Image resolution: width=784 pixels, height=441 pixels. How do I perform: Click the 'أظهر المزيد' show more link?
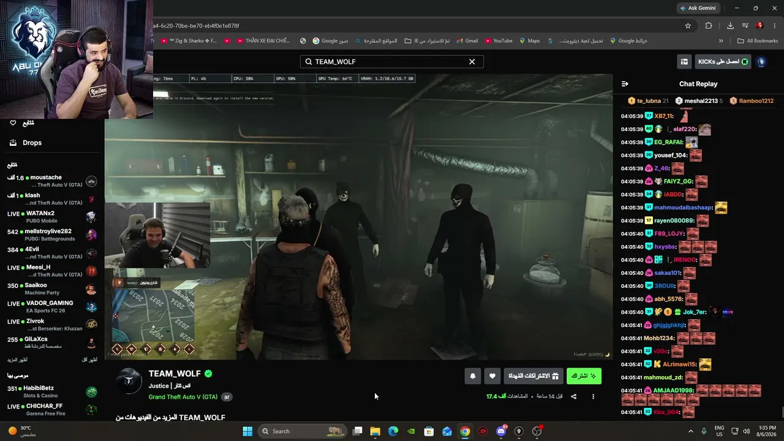pyautogui.click(x=17, y=360)
